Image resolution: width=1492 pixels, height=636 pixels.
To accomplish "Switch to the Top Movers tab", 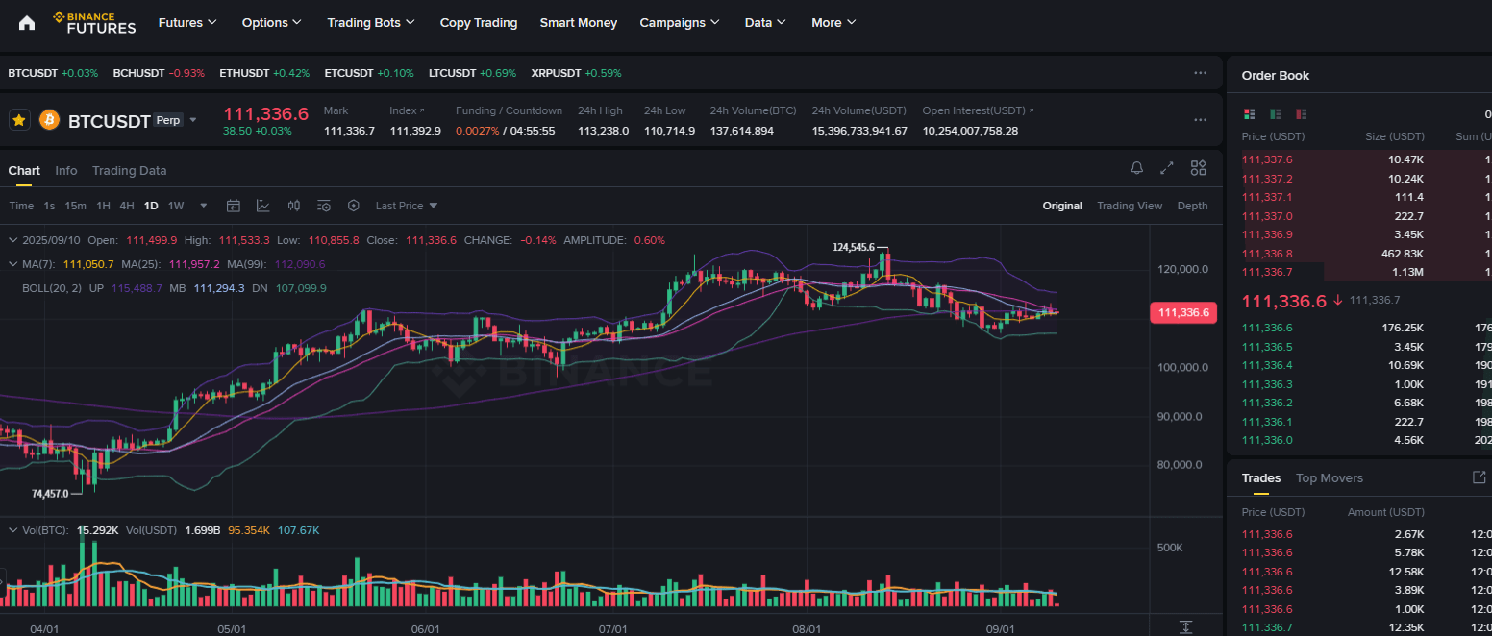I will pos(1330,478).
